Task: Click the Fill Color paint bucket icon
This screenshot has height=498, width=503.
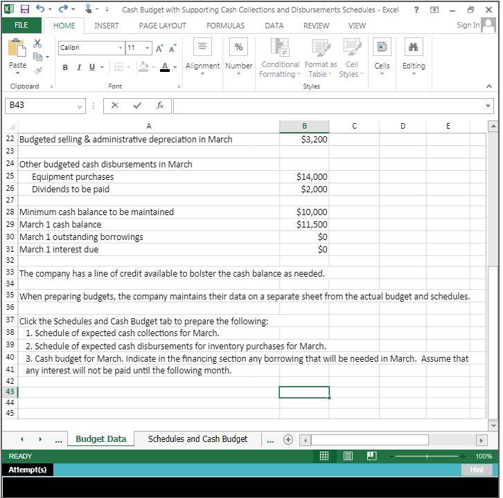Action: point(143,66)
